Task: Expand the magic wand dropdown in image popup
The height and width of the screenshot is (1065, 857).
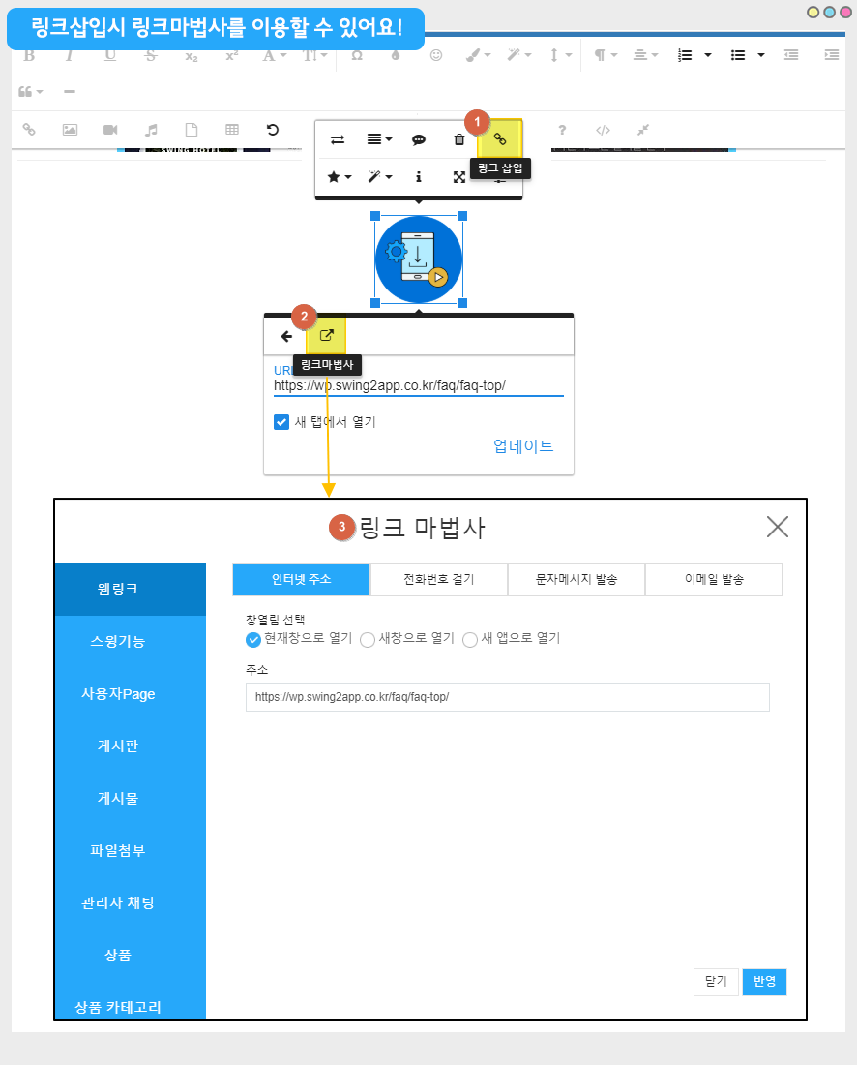Action: point(379,177)
